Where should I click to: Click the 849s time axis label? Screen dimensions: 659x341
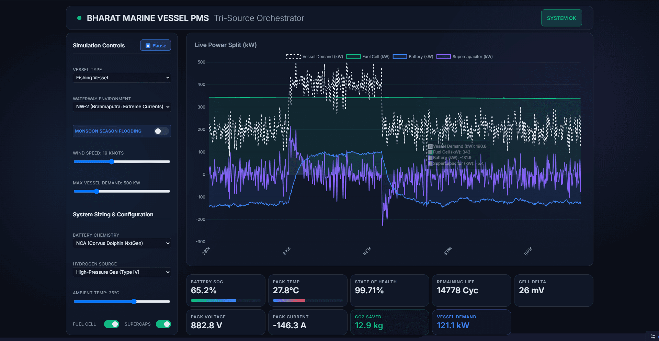click(528, 251)
